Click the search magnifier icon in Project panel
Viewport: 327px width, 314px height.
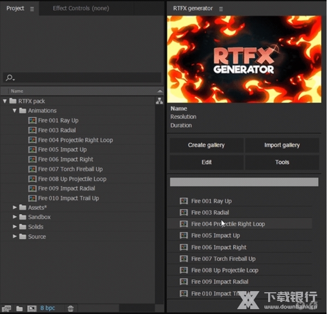[10, 78]
